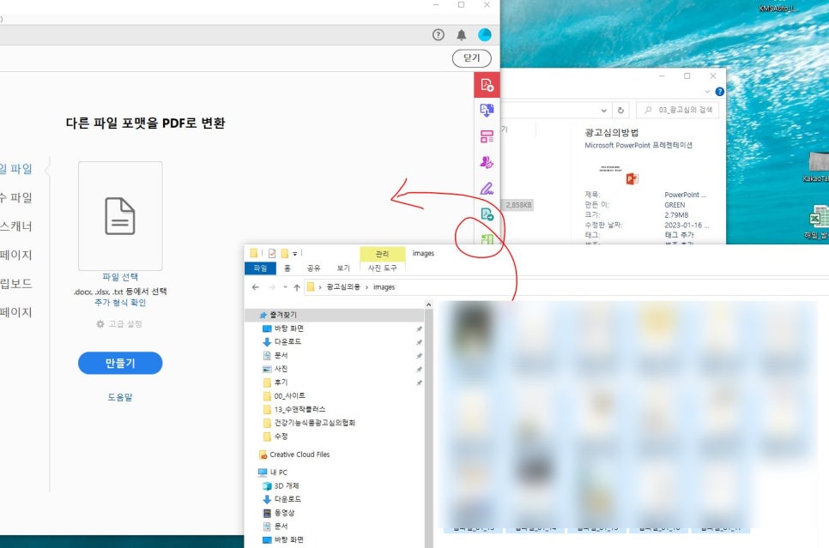The image size is (829, 548).
Task: Click the 03_광고심의 검색 search box
Action: 677,110
